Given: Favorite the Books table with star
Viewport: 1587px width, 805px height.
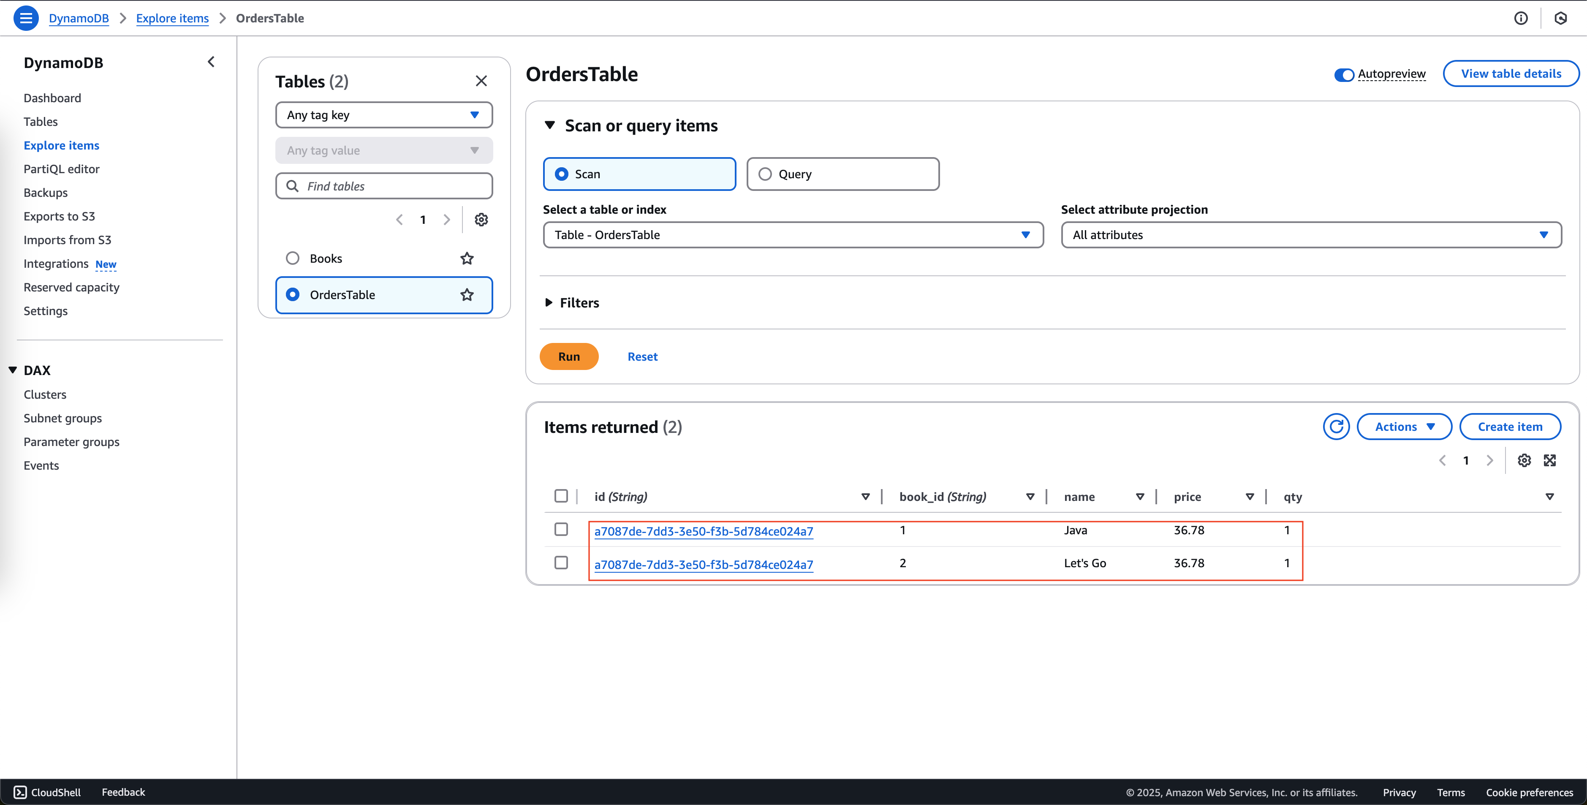Looking at the screenshot, I should (467, 258).
